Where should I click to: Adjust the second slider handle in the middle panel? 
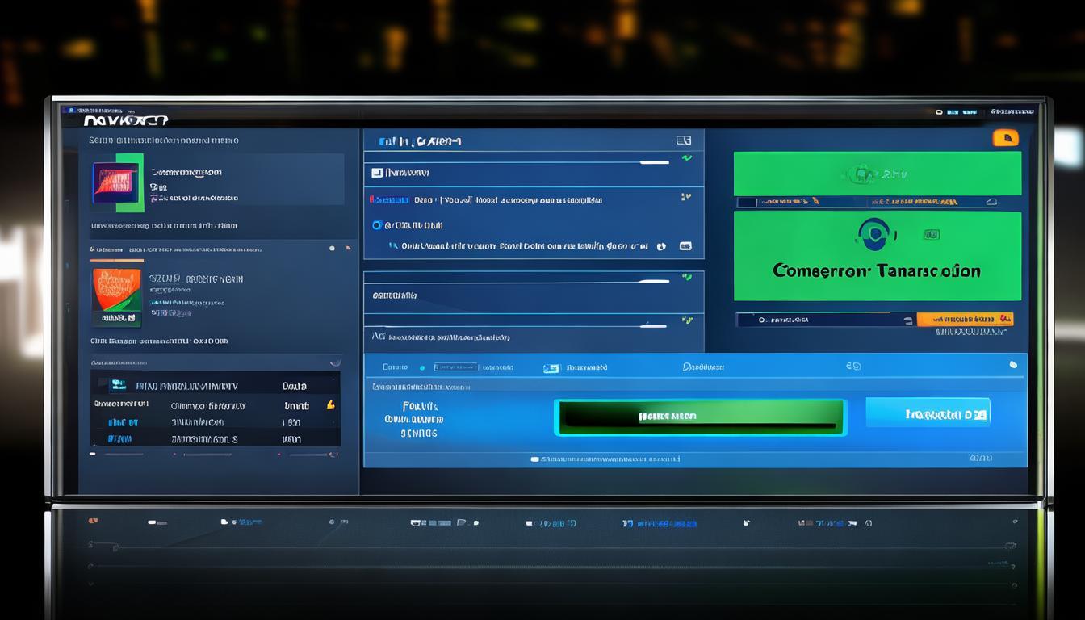coord(655,281)
